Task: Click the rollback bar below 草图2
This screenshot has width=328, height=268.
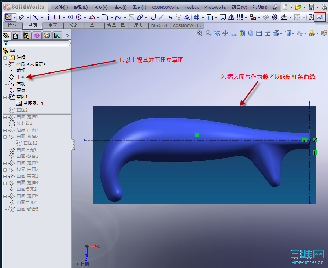Action: (37, 114)
